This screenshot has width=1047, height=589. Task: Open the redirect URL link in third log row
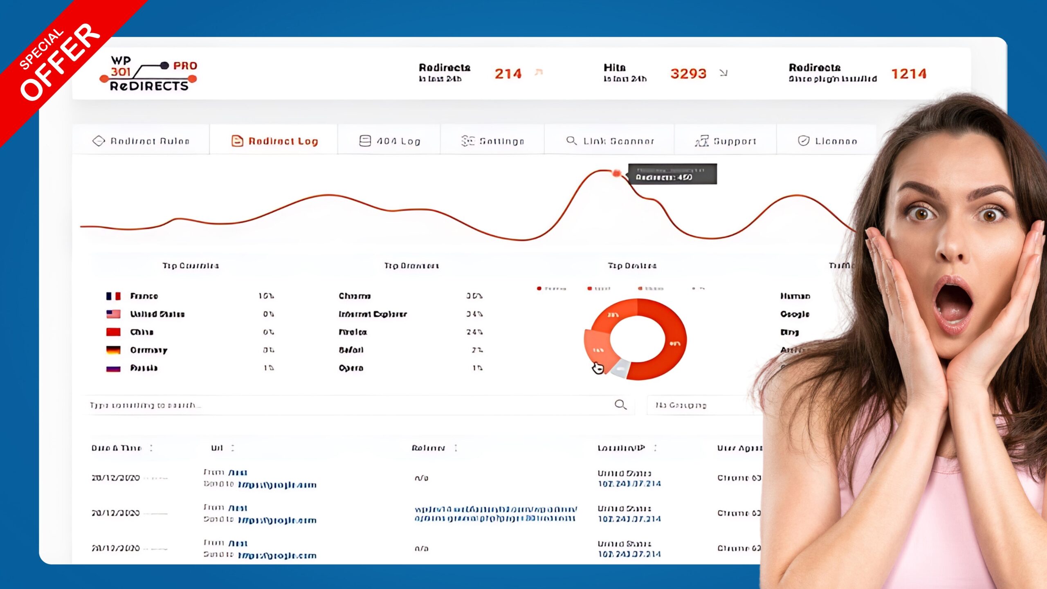click(x=277, y=555)
